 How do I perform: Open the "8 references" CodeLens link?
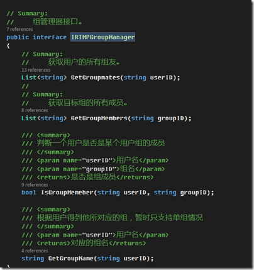tap(35, 110)
